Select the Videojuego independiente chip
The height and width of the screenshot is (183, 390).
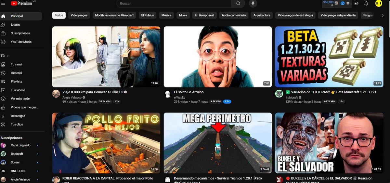[338, 15]
